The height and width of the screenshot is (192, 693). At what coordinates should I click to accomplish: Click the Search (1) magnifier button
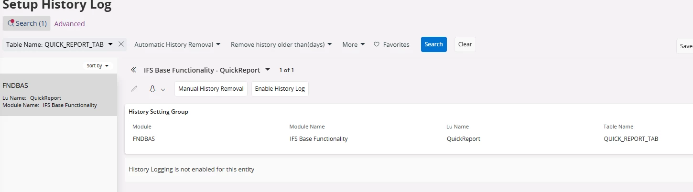(x=27, y=23)
